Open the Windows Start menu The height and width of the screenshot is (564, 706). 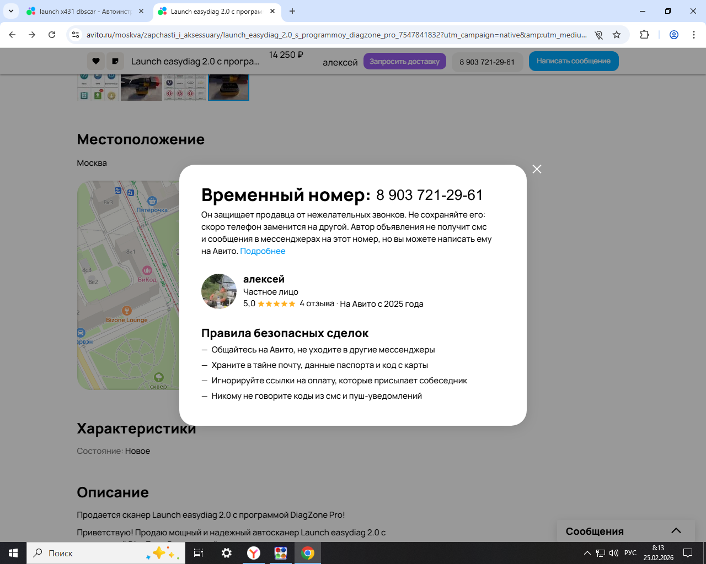[13, 553]
